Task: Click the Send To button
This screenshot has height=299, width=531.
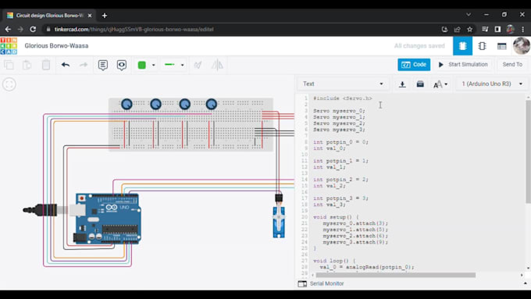Action: coord(512,64)
